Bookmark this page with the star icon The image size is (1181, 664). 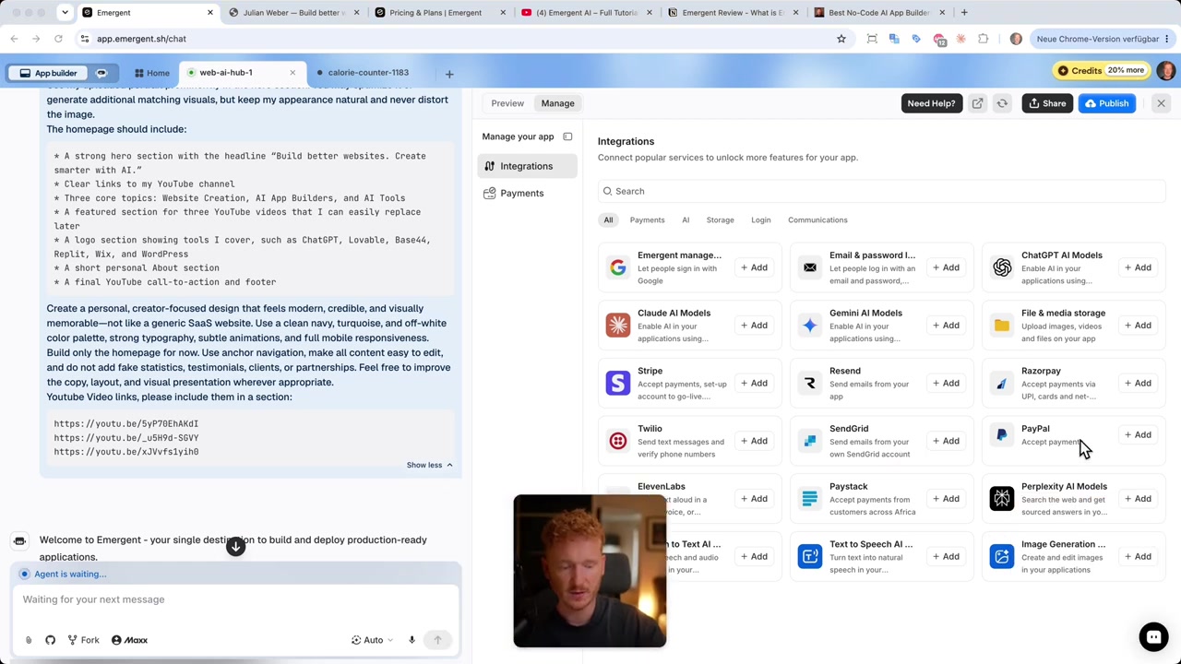tap(841, 39)
